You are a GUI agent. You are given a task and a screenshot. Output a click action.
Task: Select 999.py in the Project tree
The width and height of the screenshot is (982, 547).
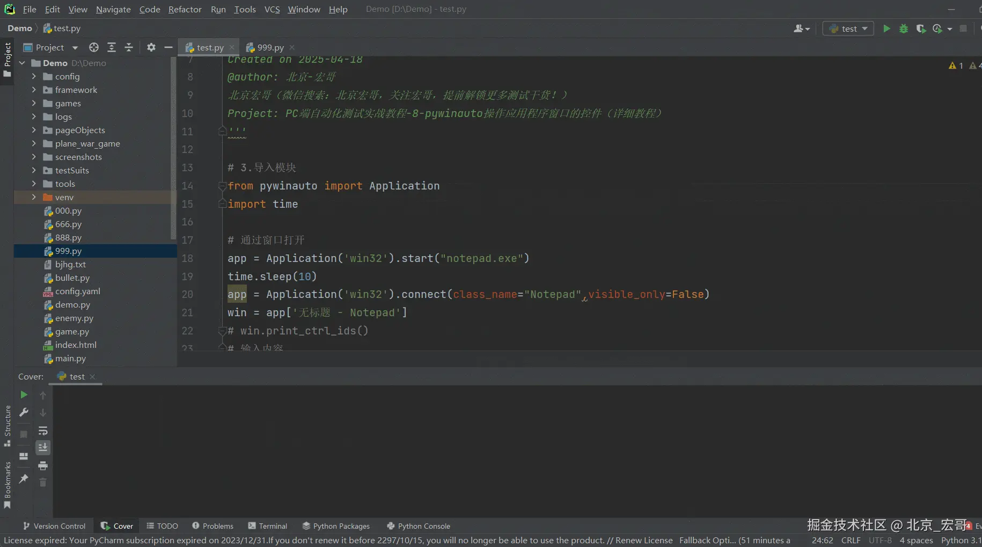tap(96, 251)
